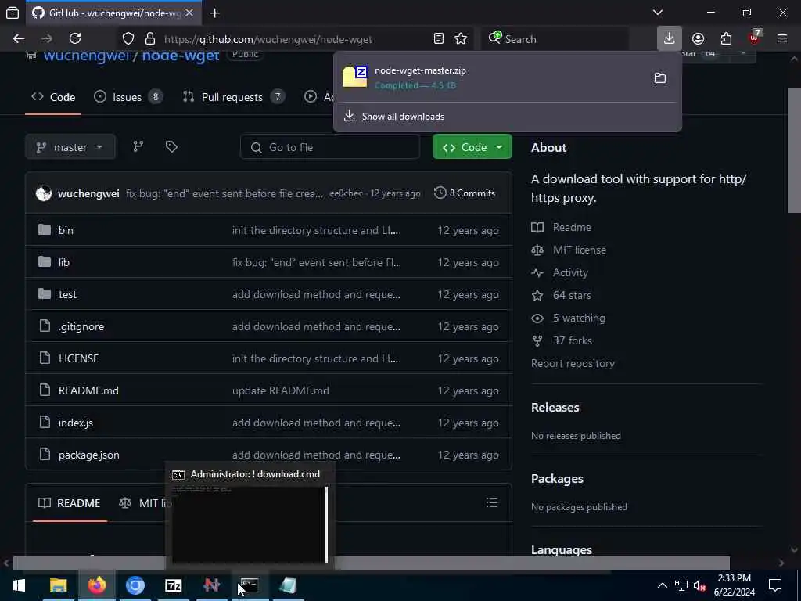Screen dimensions: 801x601
Task: Toggle reader view icon in address bar
Action: point(438,39)
